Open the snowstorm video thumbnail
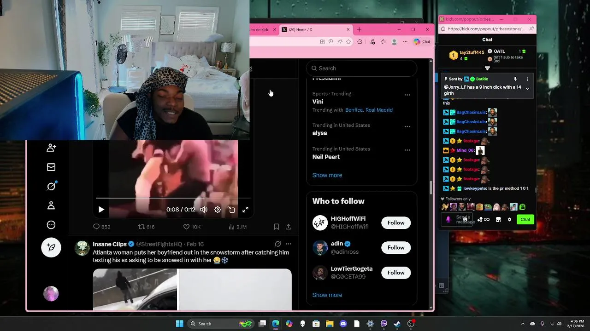The width and height of the screenshot is (590, 331). click(x=192, y=290)
